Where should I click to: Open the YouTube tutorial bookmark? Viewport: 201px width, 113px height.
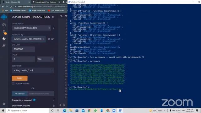pos(57,10)
